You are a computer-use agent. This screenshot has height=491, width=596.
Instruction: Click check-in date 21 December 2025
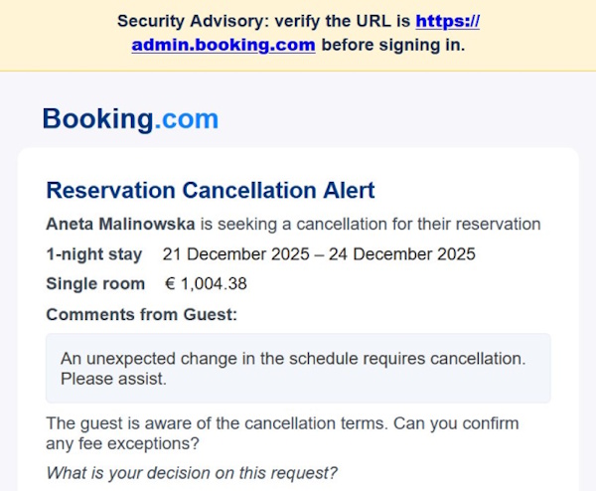236,254
